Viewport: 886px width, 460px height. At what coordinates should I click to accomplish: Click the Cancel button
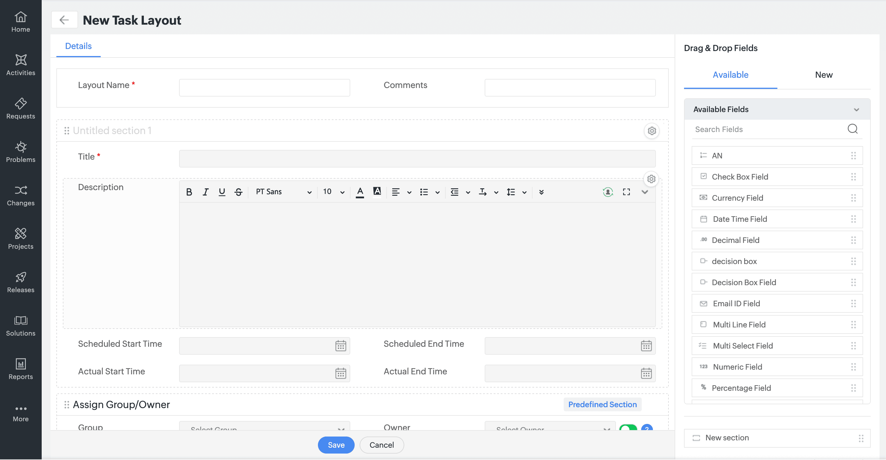381,445
